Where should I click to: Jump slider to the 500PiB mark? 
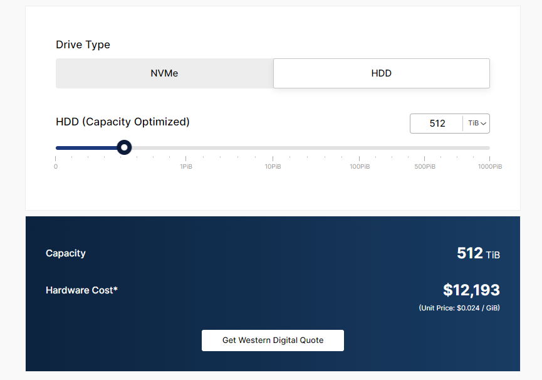[425, 166]
